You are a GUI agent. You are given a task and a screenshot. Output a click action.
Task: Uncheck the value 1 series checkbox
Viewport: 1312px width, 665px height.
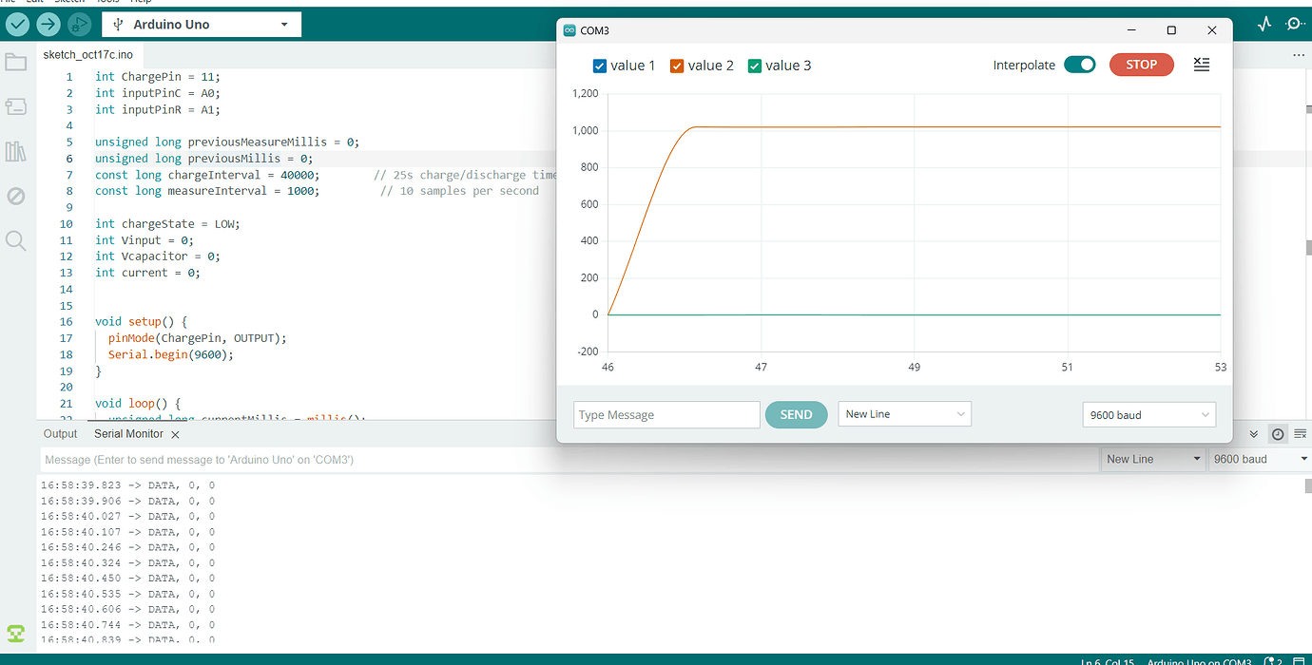600,66
